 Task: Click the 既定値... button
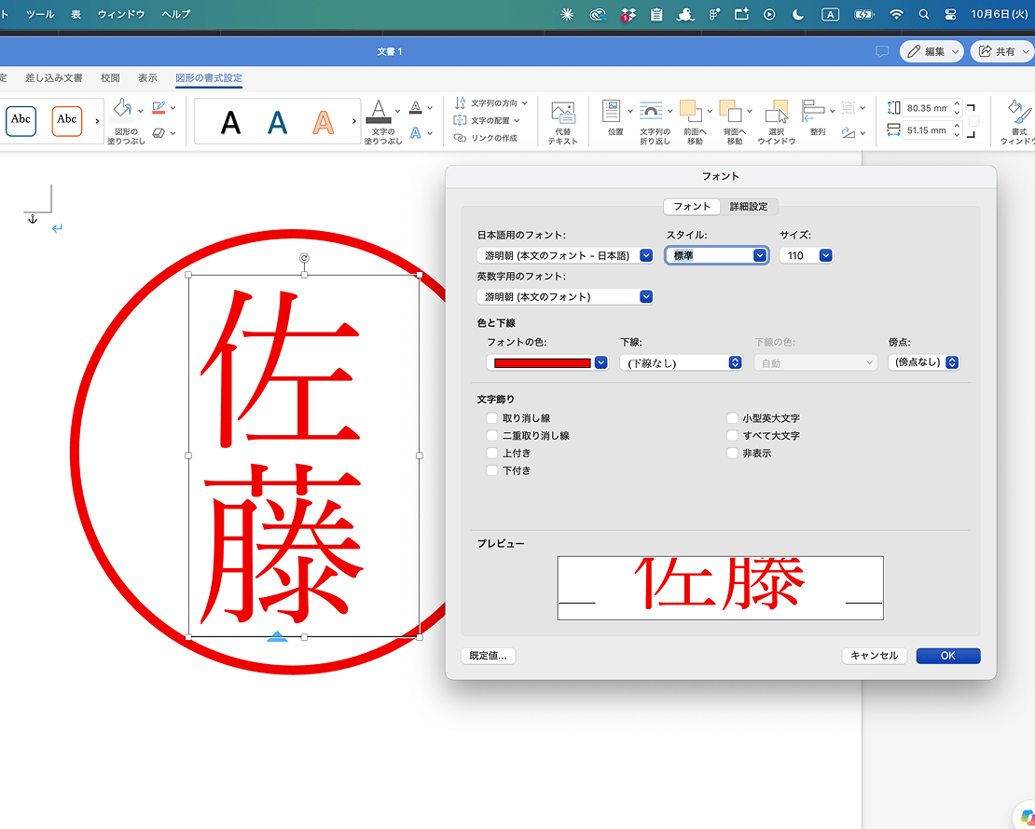click(x=488, y=656)
